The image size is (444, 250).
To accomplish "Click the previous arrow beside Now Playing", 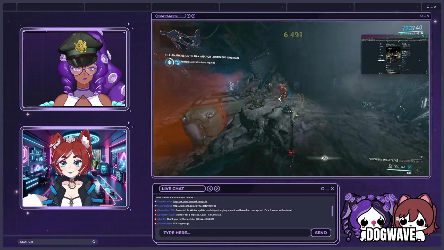I will [x=188, y=16].
